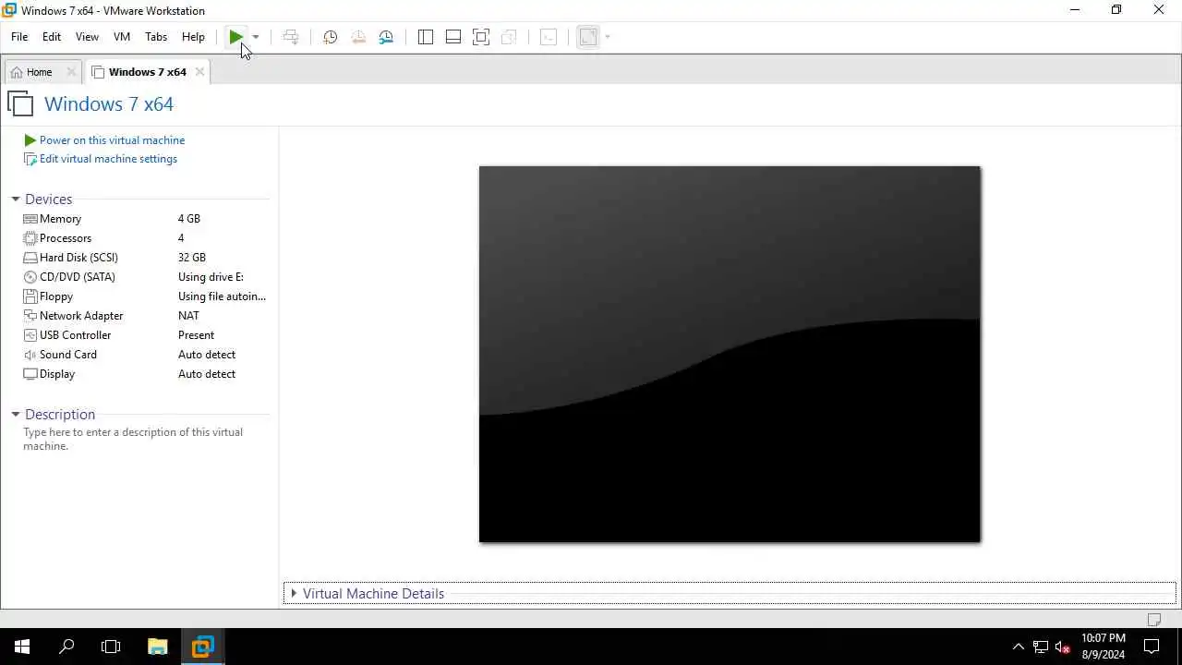The height and width of the screenshot is (665, 1182).
Task: Click the Hard Disk drive icon
Action: pyautogui.click(x=30, y=258)
